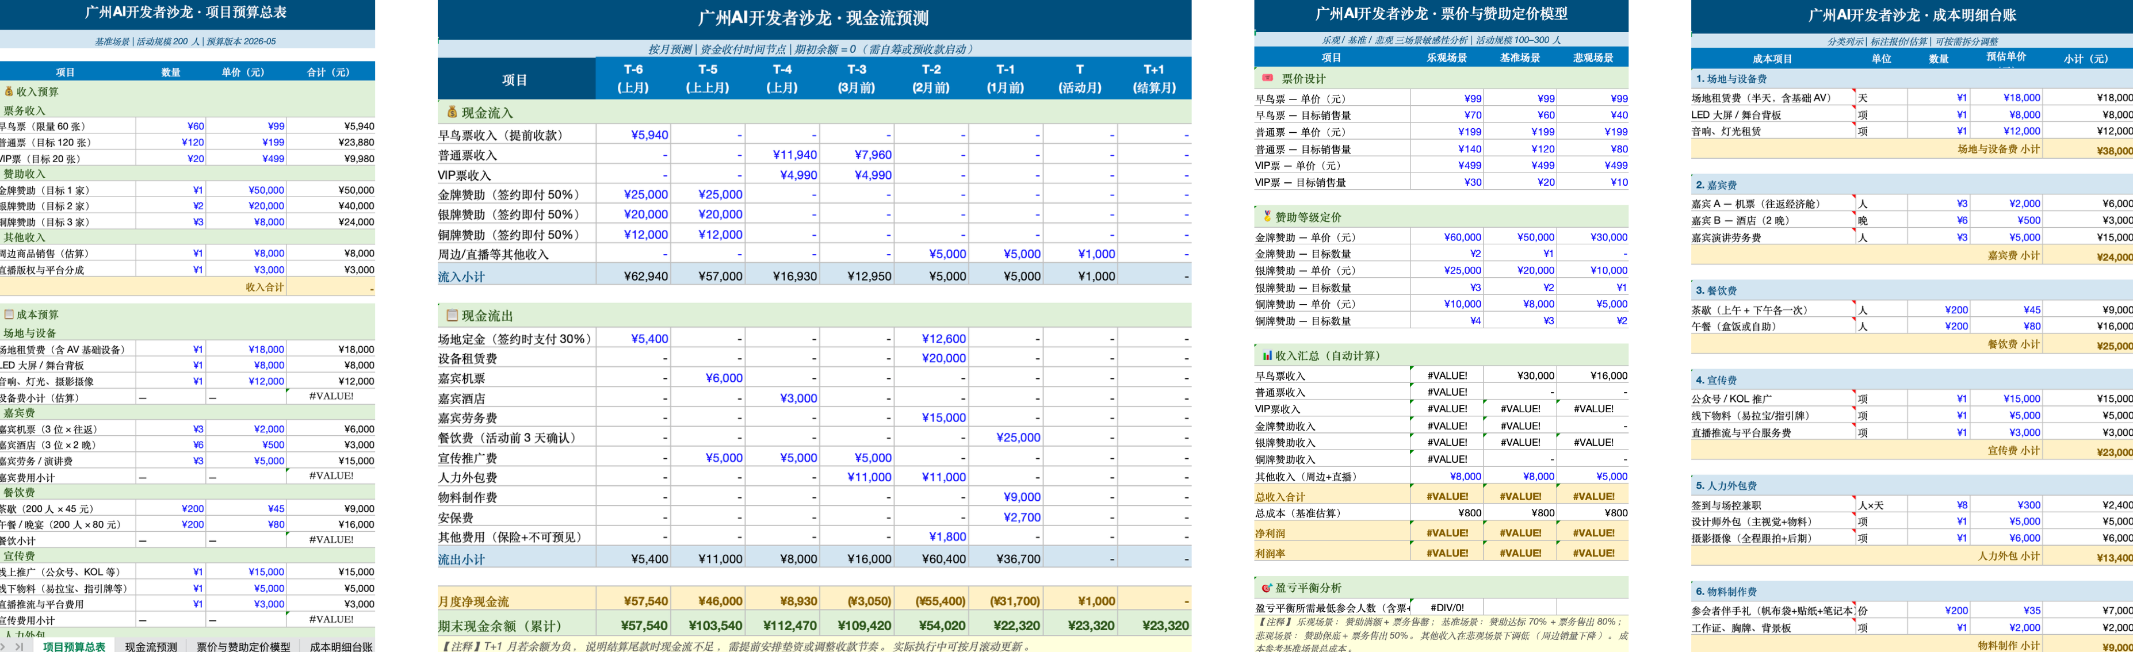Screen dimensions: 2133x652
Task: Select the 乐观场景 column header
Action: (1447, 58)
